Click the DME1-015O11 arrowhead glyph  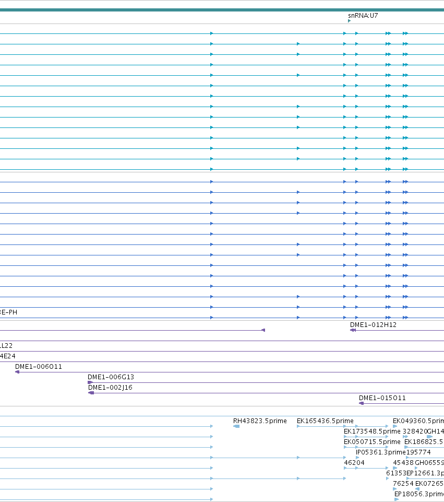pyautogui.click(x=361, y=403)
